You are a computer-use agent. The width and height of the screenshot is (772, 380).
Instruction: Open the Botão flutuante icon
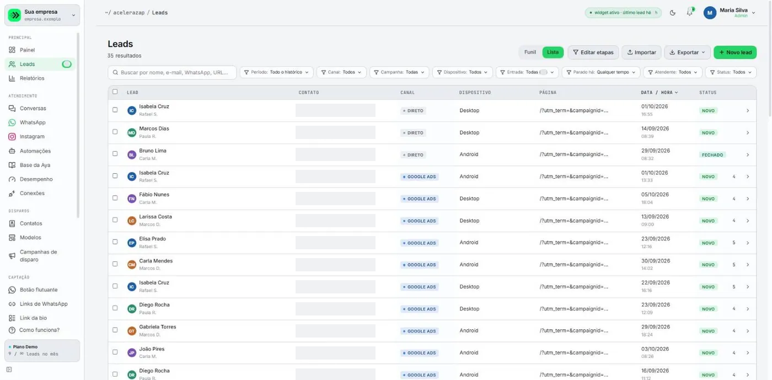click(x=12, y=290)
